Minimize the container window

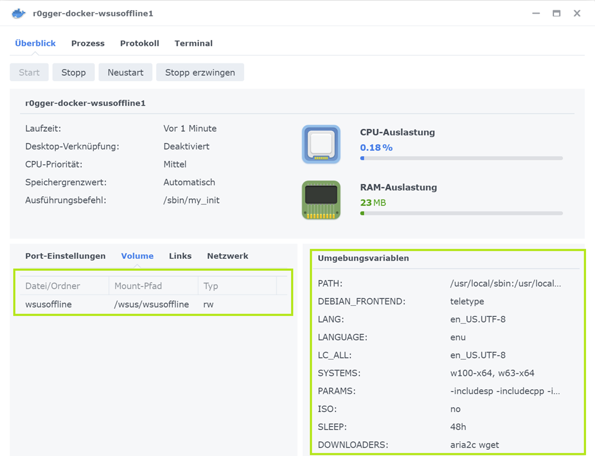click(536, 13)
